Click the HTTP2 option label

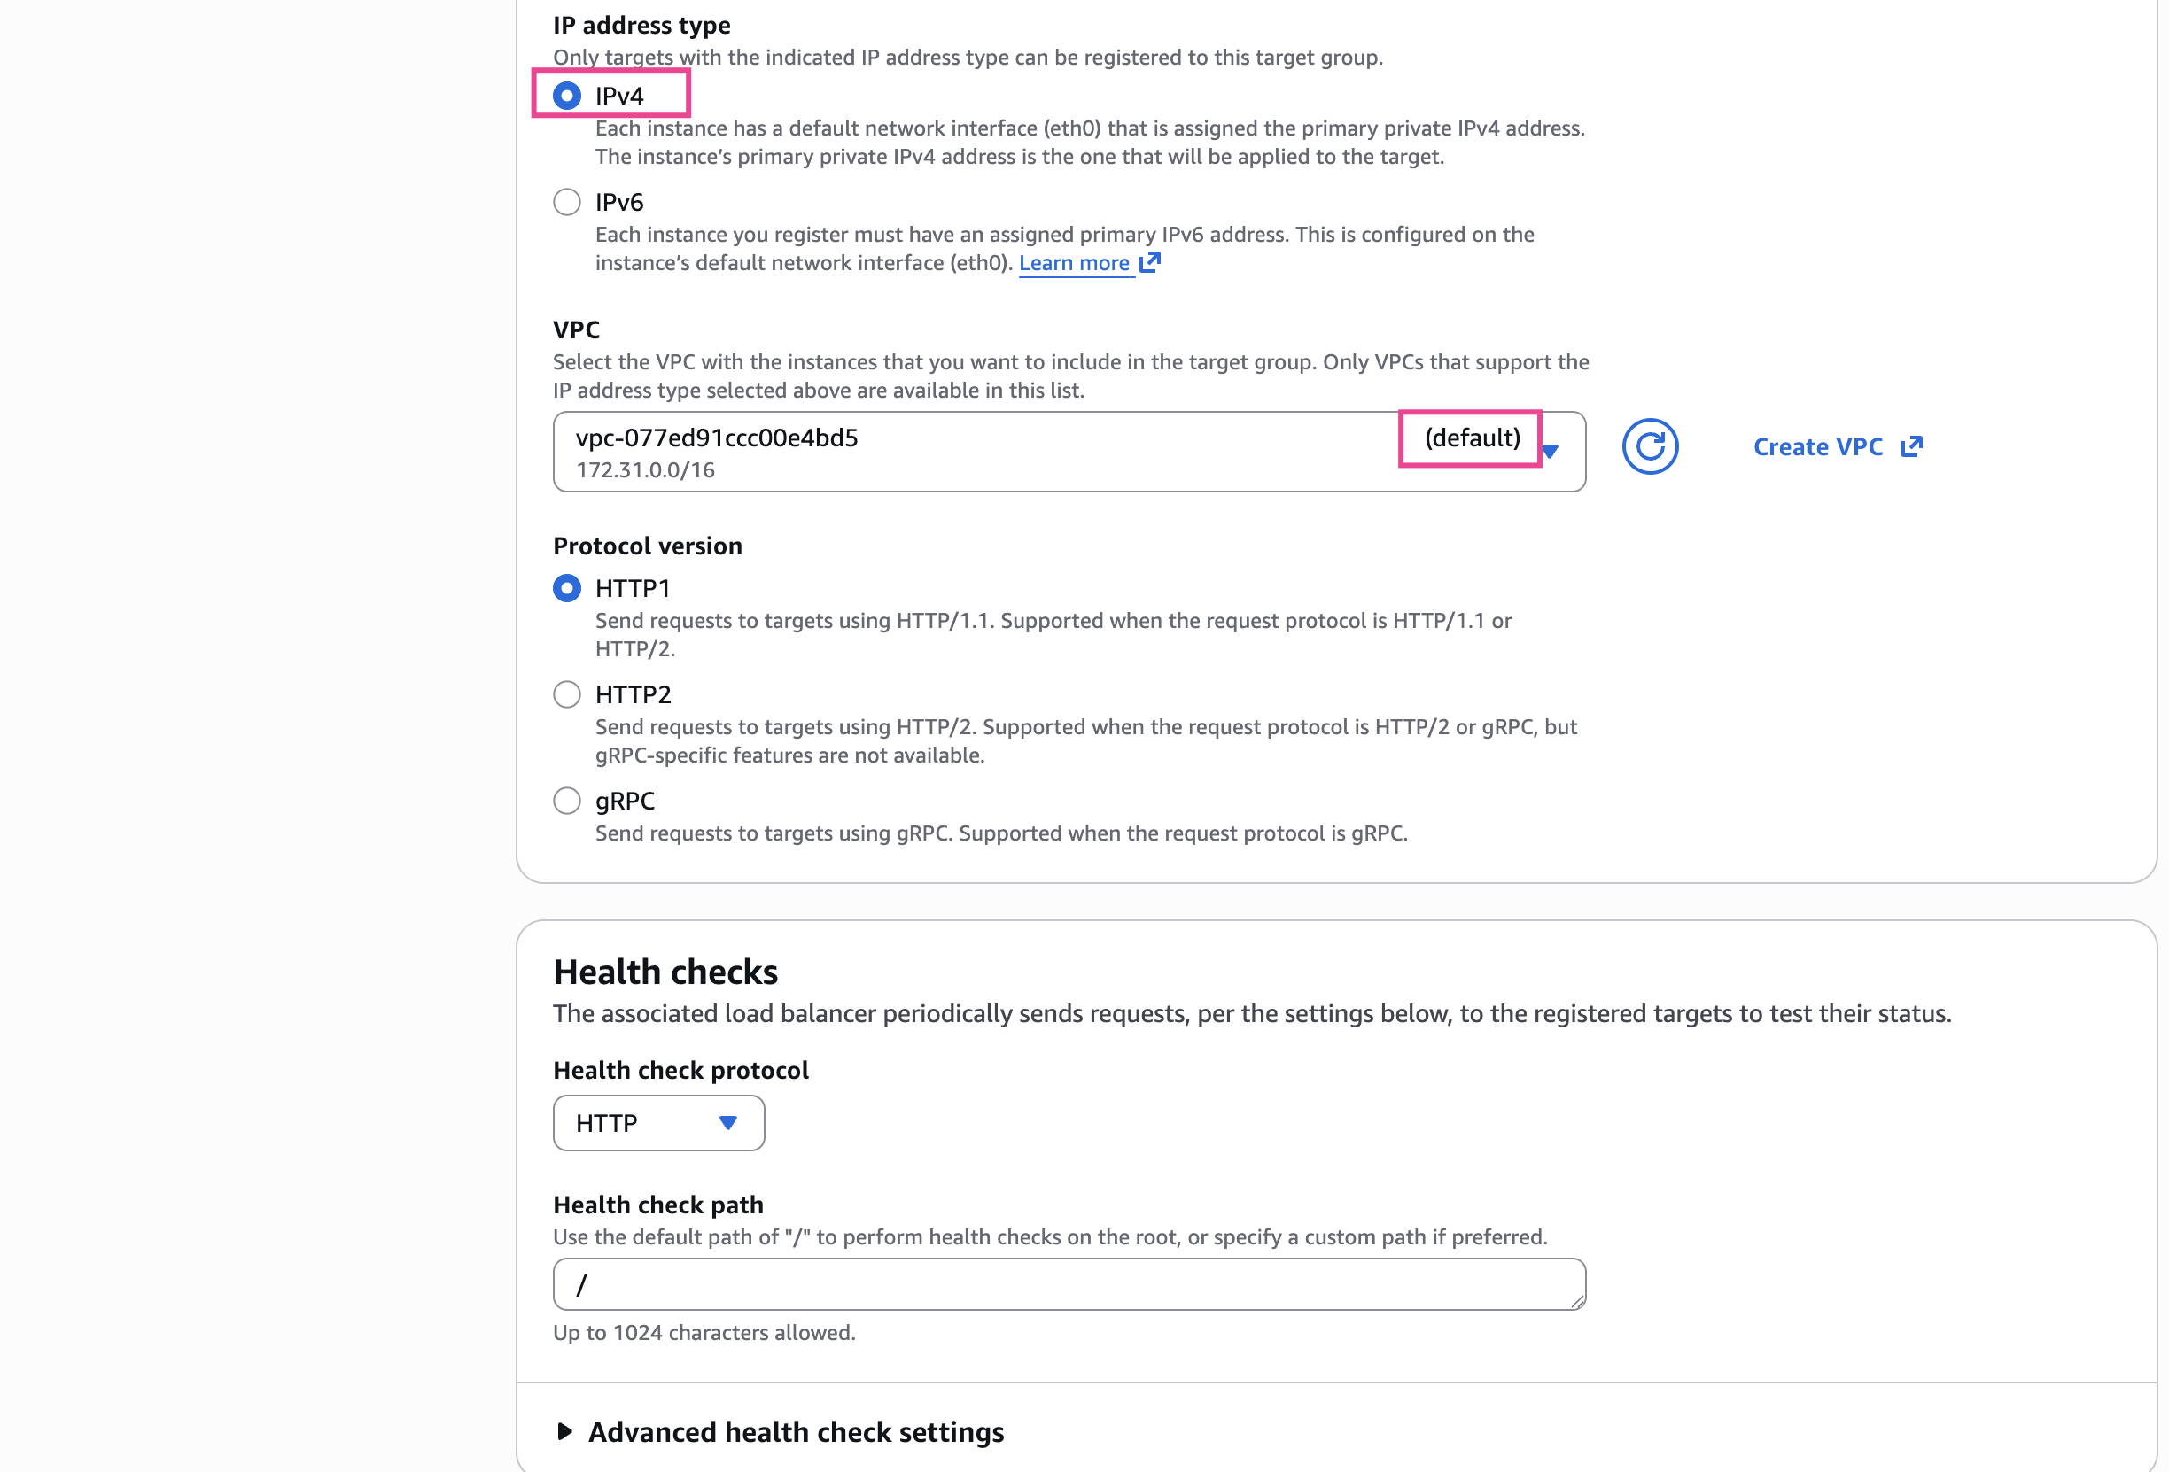coord(633,695)
